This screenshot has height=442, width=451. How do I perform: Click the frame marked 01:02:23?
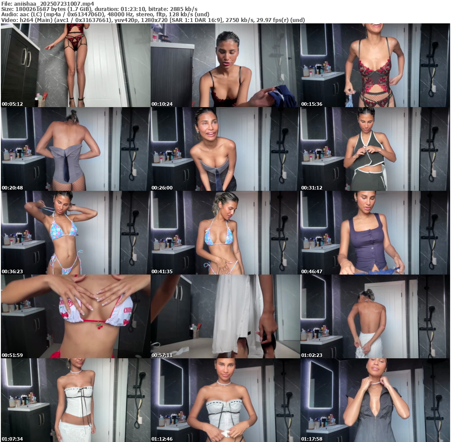(375, 316)
